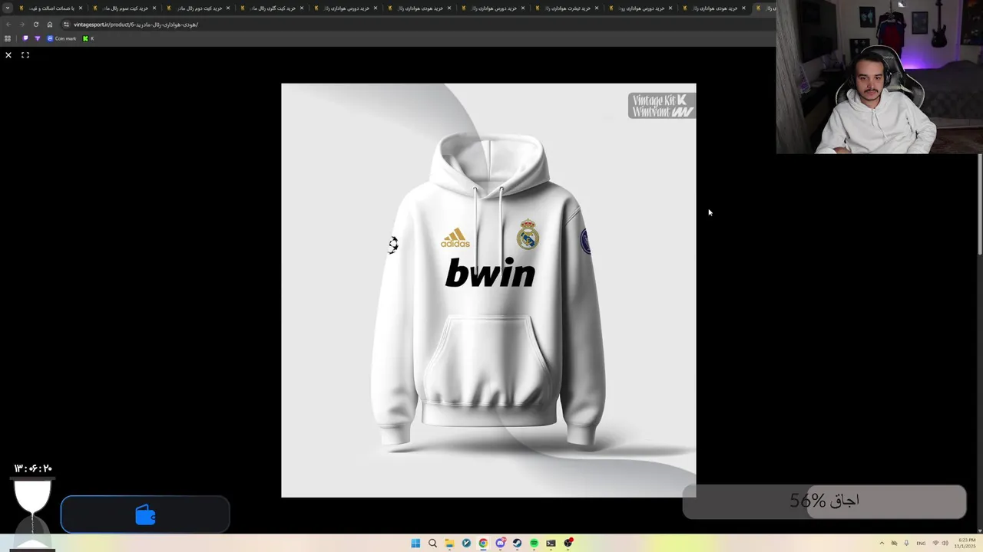The width and height of the screenshot is (983, 552).
Task: Click the page's vertical scrollbar thumb
Action: (980, 204)
